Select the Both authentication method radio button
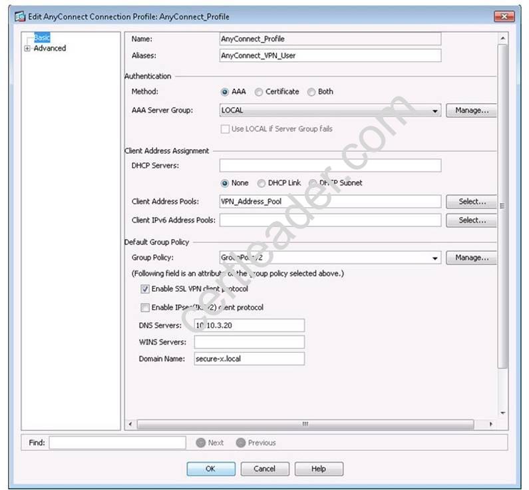 (x=311, y=92)
